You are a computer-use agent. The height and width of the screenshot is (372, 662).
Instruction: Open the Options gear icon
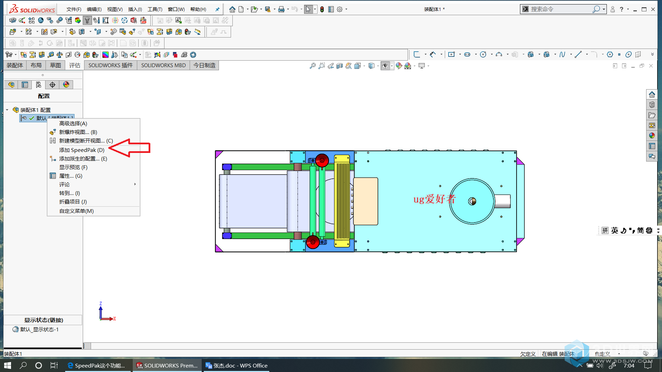coord(340,9)
